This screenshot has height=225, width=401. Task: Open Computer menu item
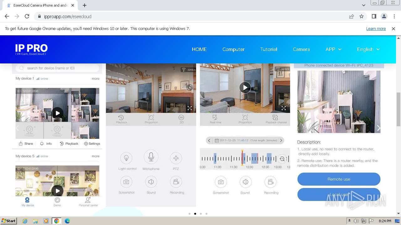click(x=233, y=49)
